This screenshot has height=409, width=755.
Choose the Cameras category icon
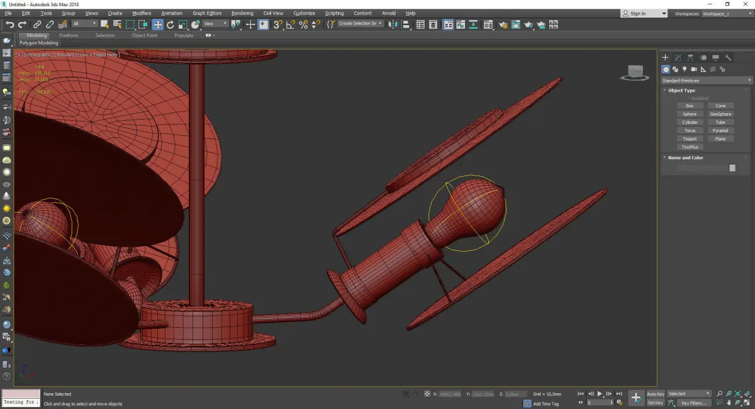[x=694, y=69]
